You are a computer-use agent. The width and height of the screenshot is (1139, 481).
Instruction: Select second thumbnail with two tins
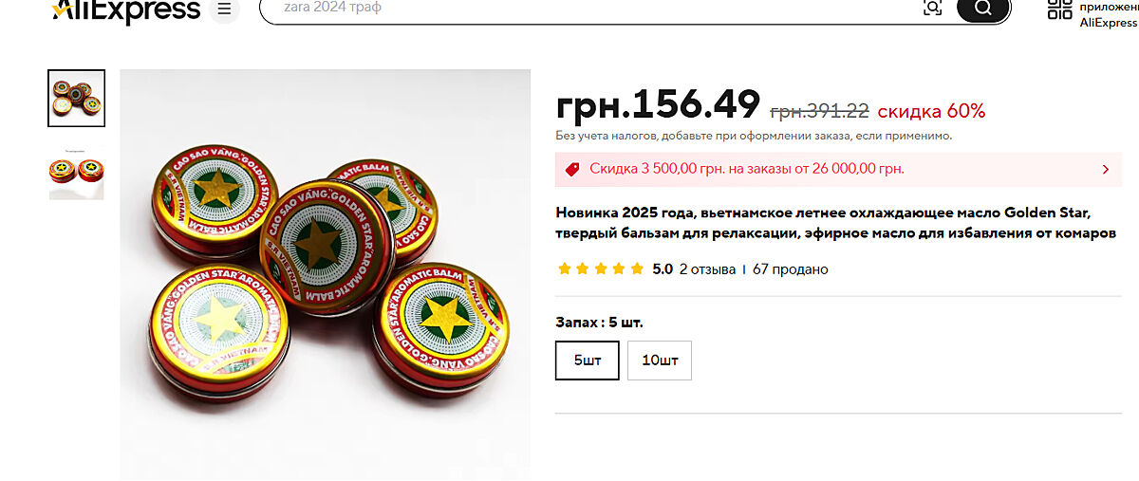point(77,172)
